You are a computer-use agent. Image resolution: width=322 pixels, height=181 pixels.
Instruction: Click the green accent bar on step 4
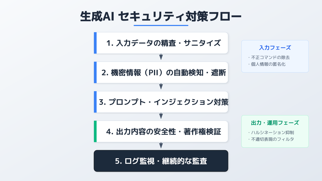[x=95, y=131]
